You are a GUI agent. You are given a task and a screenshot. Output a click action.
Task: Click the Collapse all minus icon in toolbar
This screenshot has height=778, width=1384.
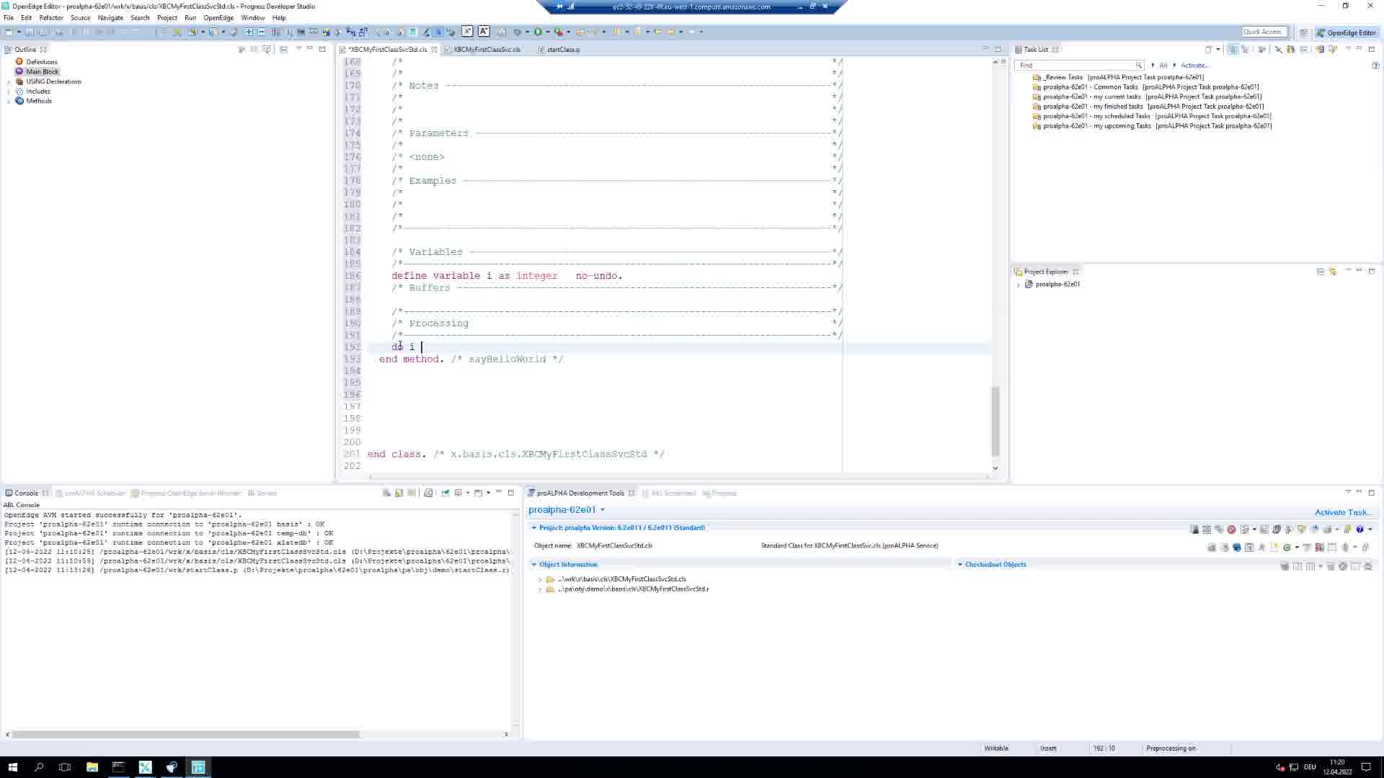point(262,32)
